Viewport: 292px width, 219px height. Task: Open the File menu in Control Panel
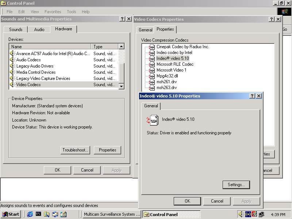coord(9,12)
